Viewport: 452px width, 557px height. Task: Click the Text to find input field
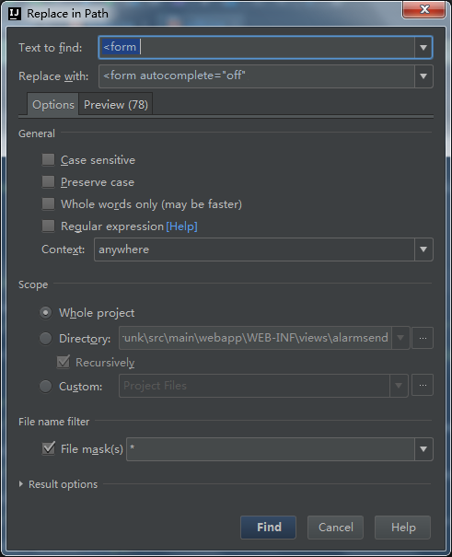[x=257, y=47]
